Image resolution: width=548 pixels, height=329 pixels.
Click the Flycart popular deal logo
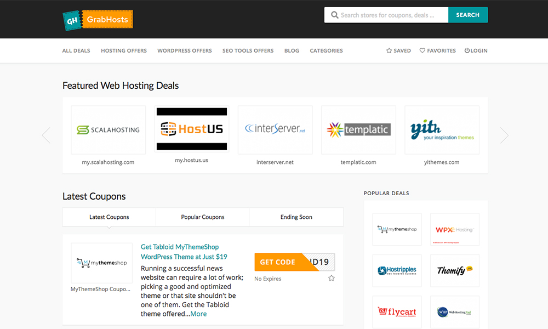point(397,311)
